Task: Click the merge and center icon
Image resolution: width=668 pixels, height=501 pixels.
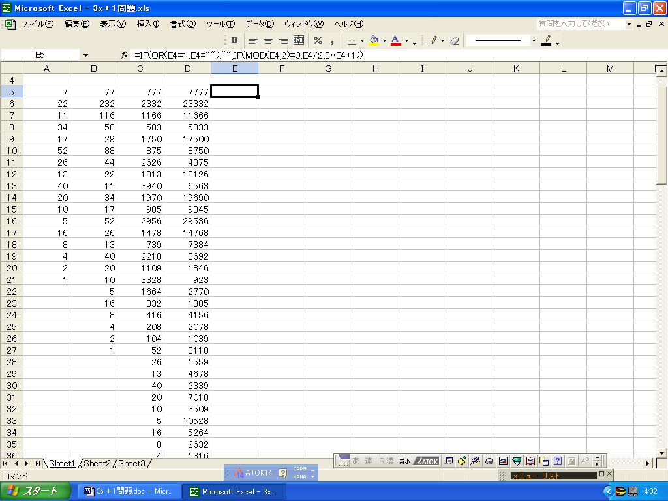Action: [299, 40]
